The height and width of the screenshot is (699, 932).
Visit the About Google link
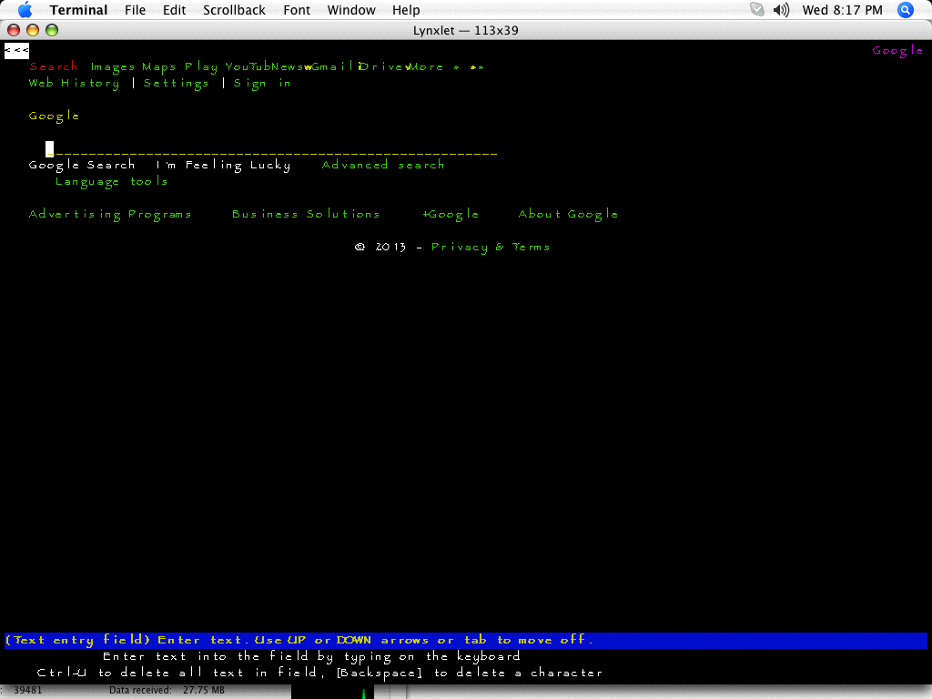click(x=568, y=214)
